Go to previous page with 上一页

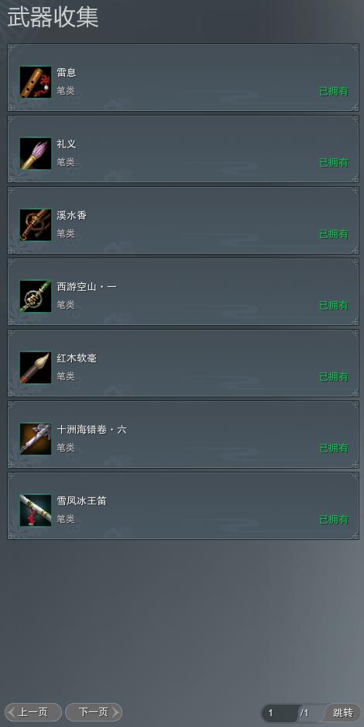33,712
